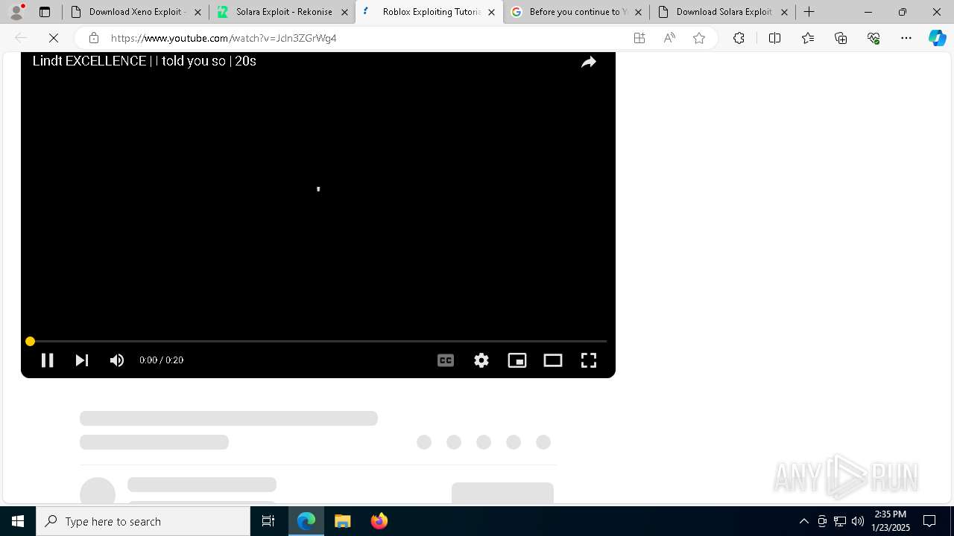The image size is (954, 536).
Task: Enable miniplayer mode
Action: point(517,360)
